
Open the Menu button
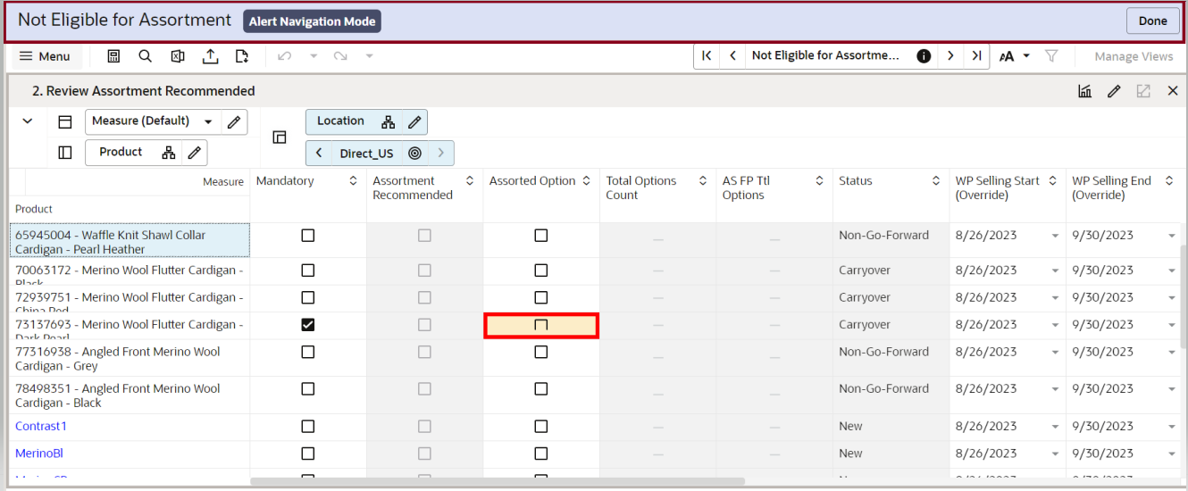[x=45, y=56]
